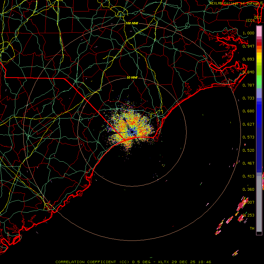Click the 1.000 scale value
This screenshot has width=264, height=264.
point(248,33)
